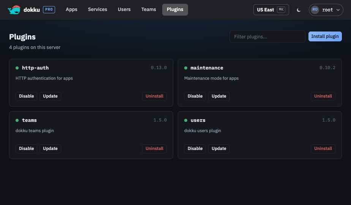Click green status dot for maintenance

(x=186, y=68)
